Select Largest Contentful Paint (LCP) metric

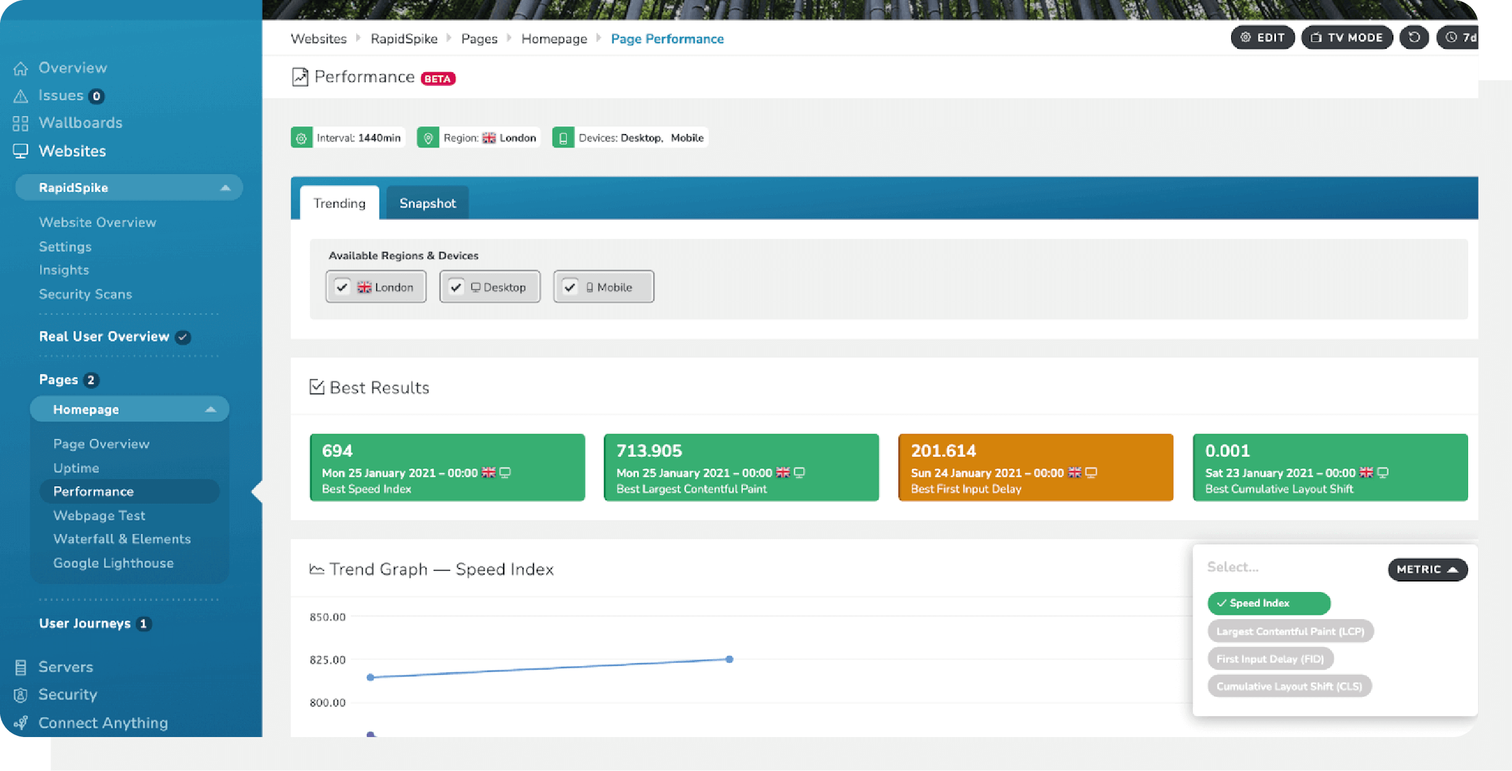coord(1290,631)
